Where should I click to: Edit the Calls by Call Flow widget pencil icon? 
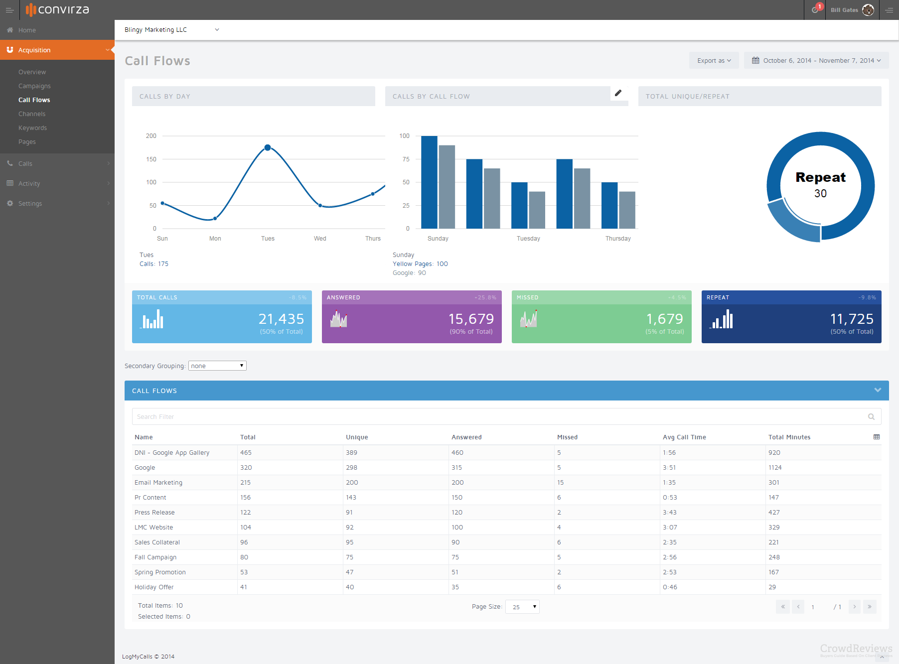(618, 93)
